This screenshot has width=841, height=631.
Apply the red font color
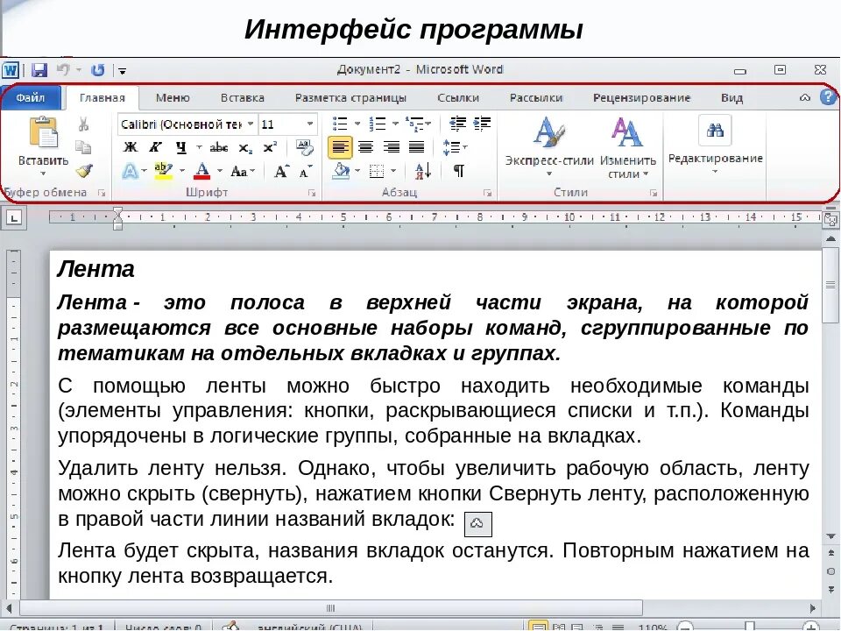201,171
